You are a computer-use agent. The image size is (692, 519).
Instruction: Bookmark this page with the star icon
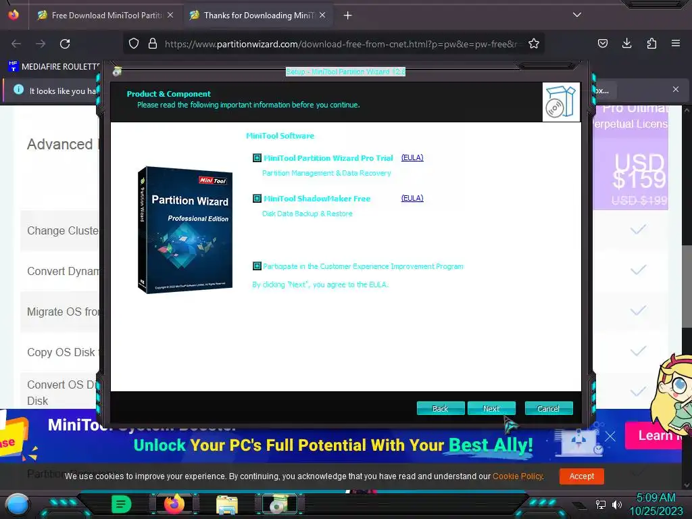534,43
